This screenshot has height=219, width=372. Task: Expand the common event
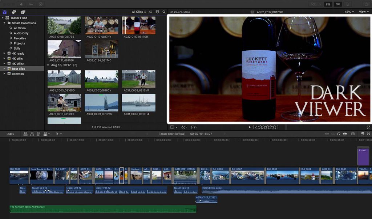(4, 73)
